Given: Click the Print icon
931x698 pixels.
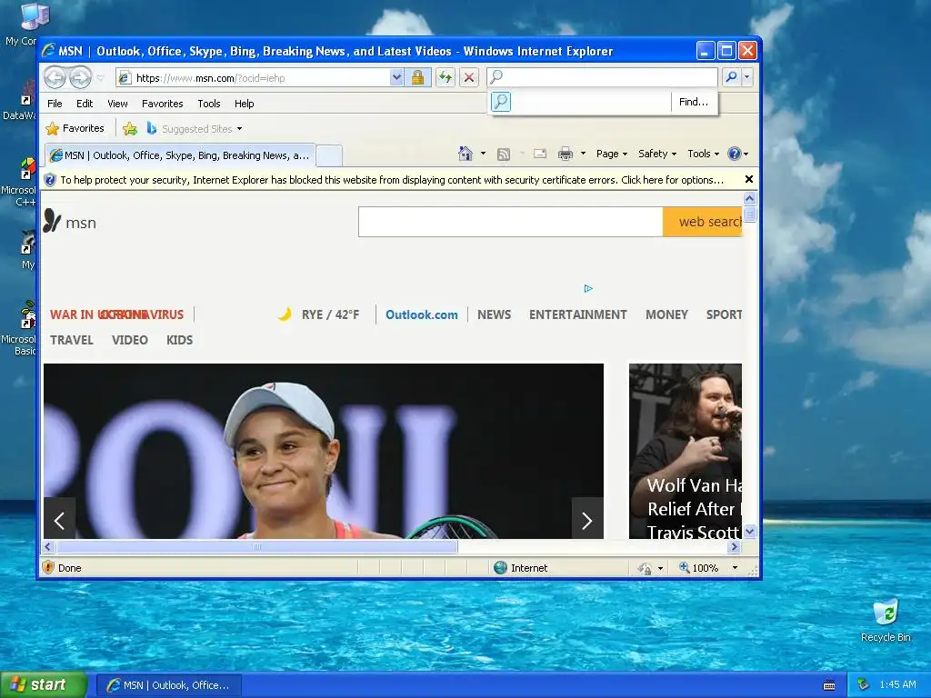Looking at the screenshot, I should pos(566,155).
